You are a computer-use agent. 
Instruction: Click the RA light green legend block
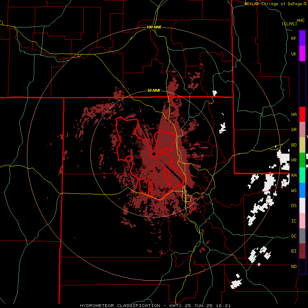click(x=302, y=175)
